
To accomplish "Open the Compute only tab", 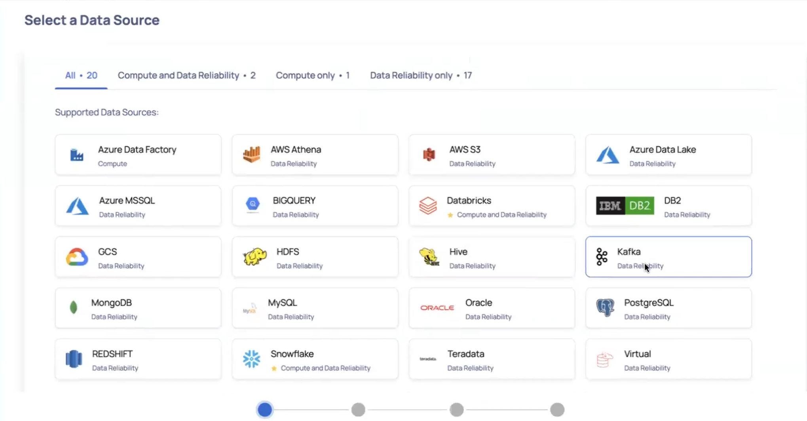I will [313, 75].
